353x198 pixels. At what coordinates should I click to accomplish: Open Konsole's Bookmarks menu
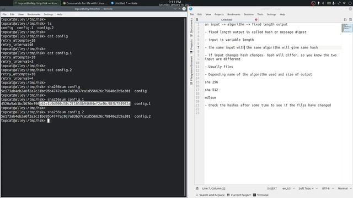[34, 14]
